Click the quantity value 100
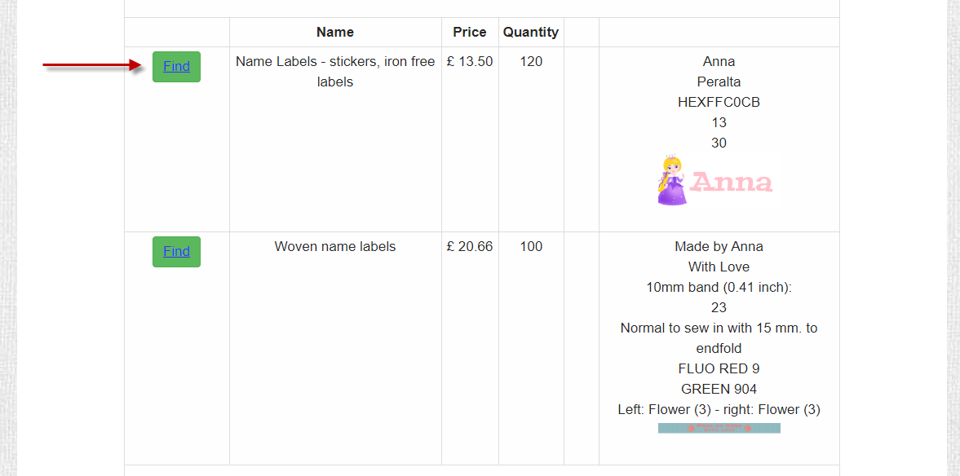 tap(531, 247)
